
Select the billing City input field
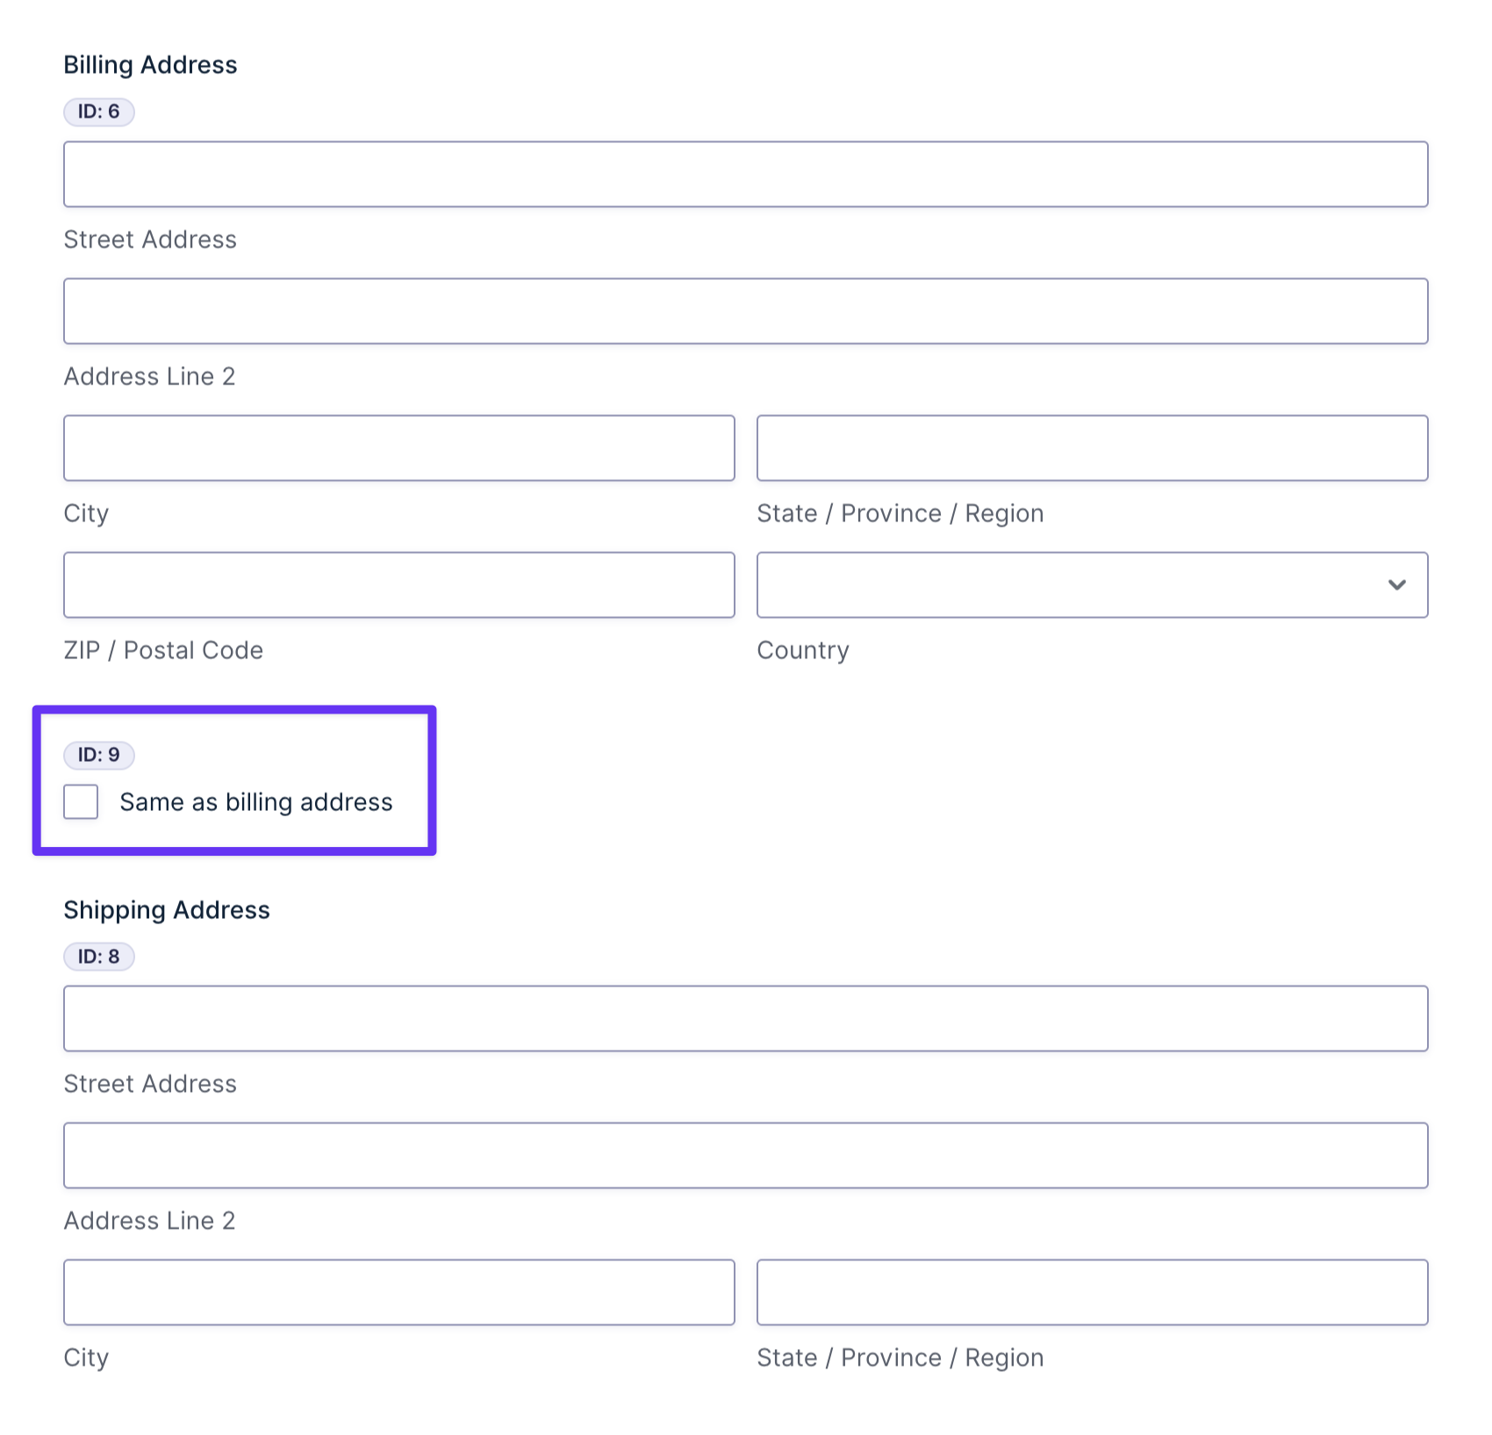point(398,448)
